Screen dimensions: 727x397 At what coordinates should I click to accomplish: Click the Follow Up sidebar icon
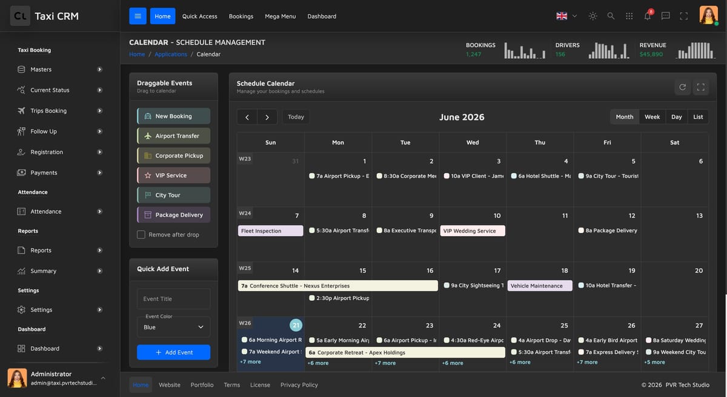(x=21, y=131)
